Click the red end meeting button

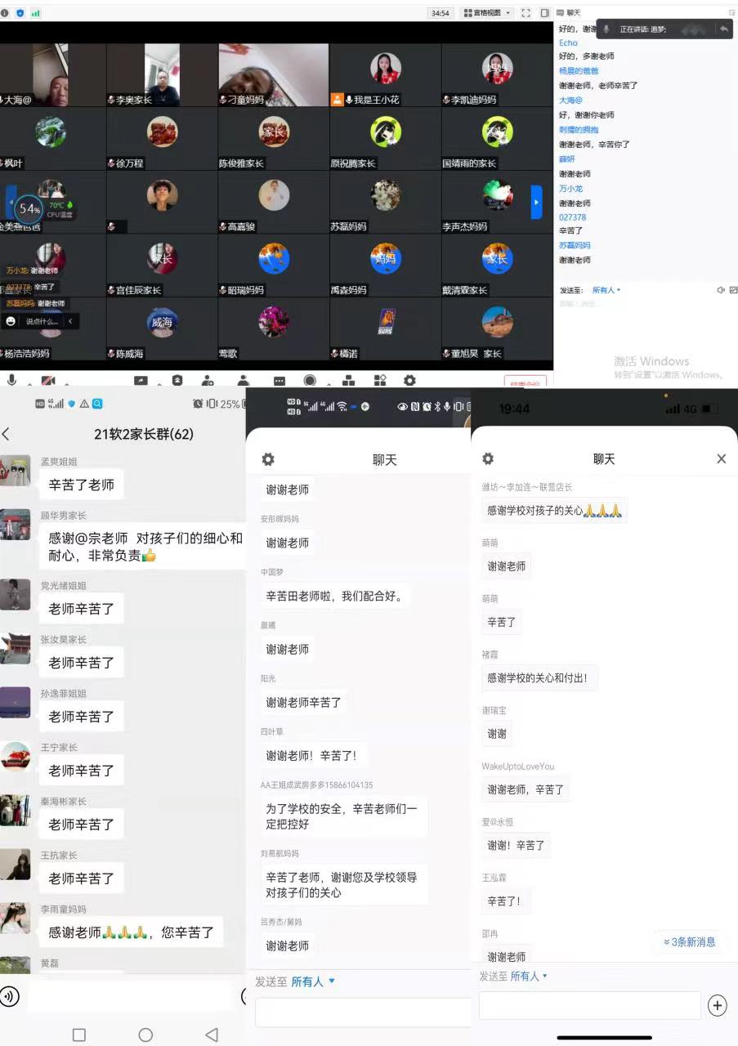pyautogui.click(x=525, y=382)
